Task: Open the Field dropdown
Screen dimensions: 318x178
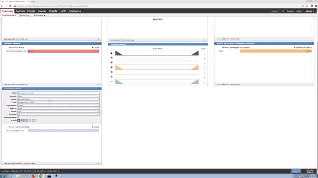Action: click(59, 102)
